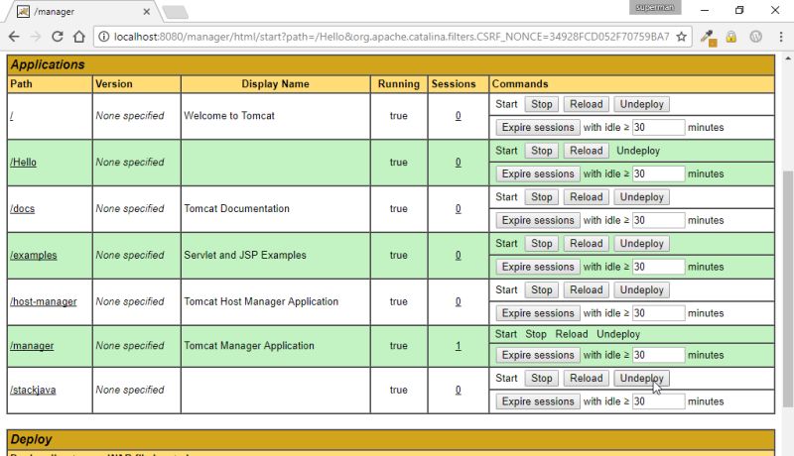Edit idle minutes field for /examples
This screenshot has width=794, height=456.
658,267
